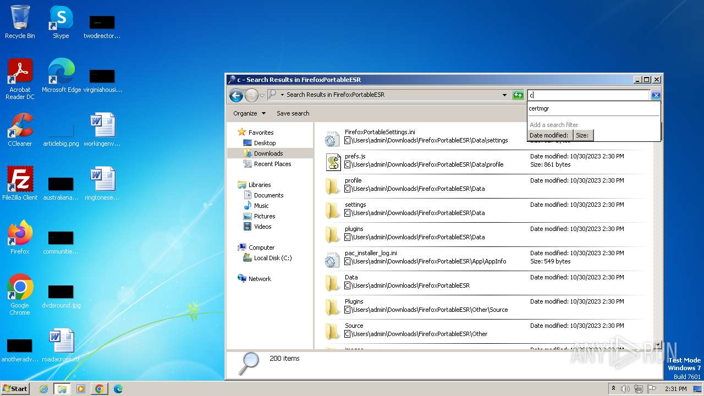Click the Windows Explorer taskbar button
Image resolution: width=704 pixels, height=396 pixels.
[x=62, y=389]
